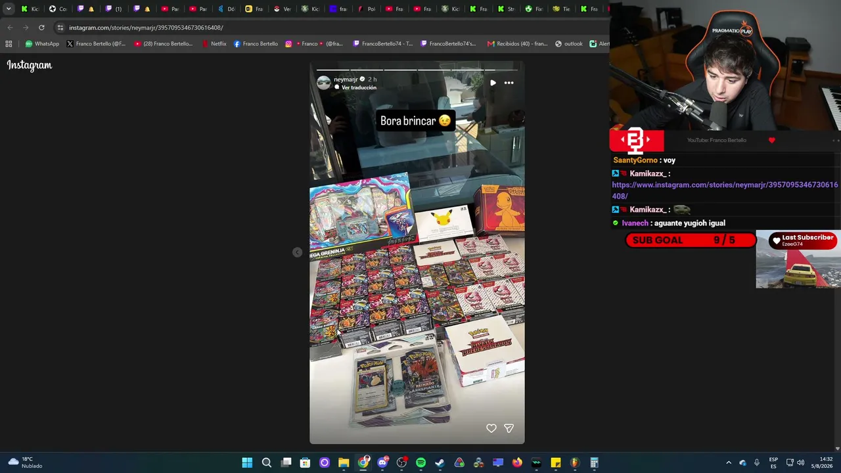Open OBS Studio from taskbar
Screen dimensions: 841x473
pos(401,462)
